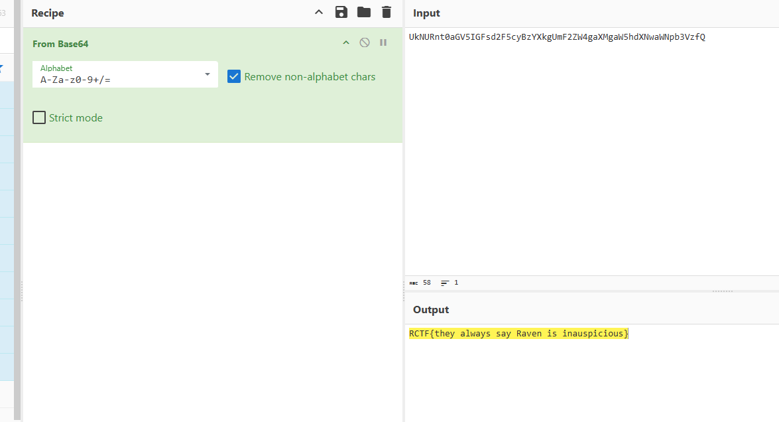Click the operations list scrollbar
The height and width of the screenshot is (422, 779).
coord(18,199)
